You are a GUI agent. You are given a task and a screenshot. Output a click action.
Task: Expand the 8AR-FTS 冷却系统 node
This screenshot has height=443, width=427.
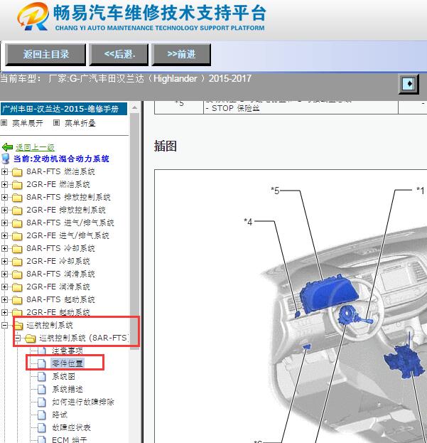pos(4,248)
